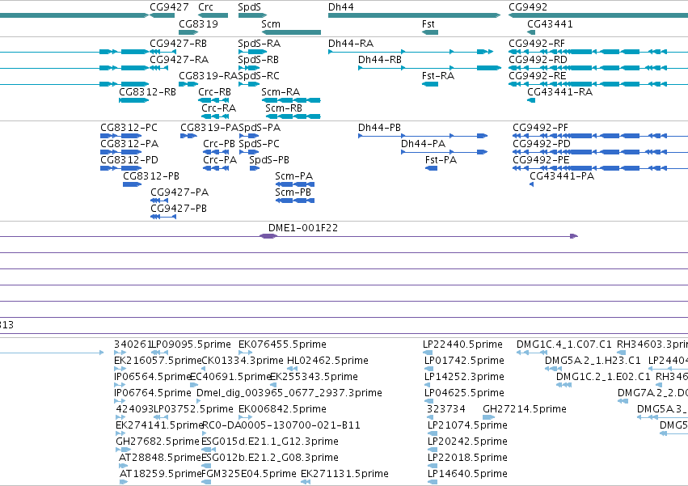Select protein CG8312-PD
The width and height of the screenshot is (688, 486).
click(121, 168)
